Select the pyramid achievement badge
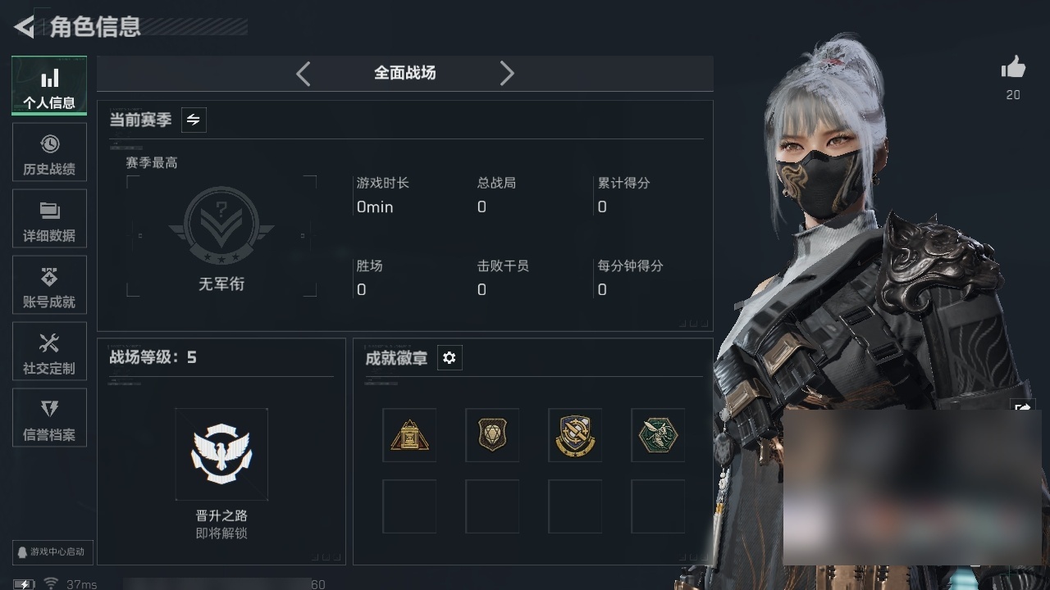The height and width of the screenshot is (590, 1050). pyautogui.click(x=409, y=435)
